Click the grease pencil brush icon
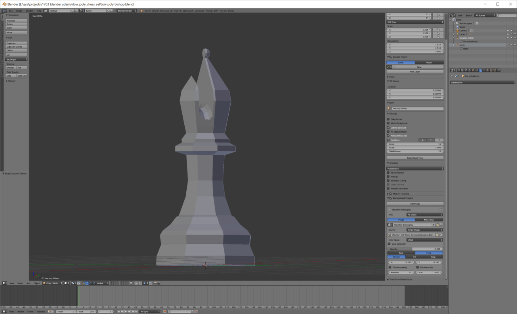Viewport: 517px width, 314px height. click(389, 67)
